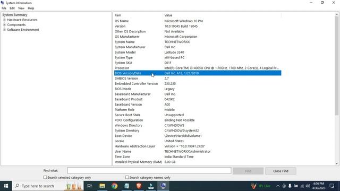The width and height of the screenshot is (340, 191).
Task: Select the PCR7 Configuration row
Action: pos(198,120)
